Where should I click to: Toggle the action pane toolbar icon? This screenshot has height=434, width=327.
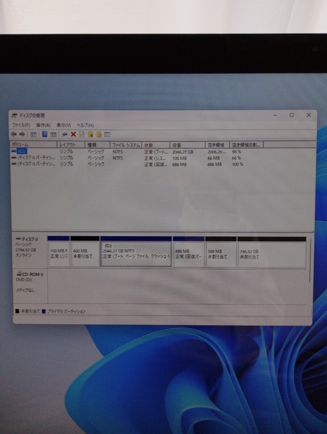(x=53, y=134)
